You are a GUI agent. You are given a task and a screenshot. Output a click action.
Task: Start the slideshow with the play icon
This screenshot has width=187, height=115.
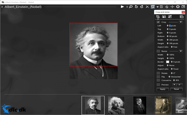pyautogui.click(x=122, y=7)
